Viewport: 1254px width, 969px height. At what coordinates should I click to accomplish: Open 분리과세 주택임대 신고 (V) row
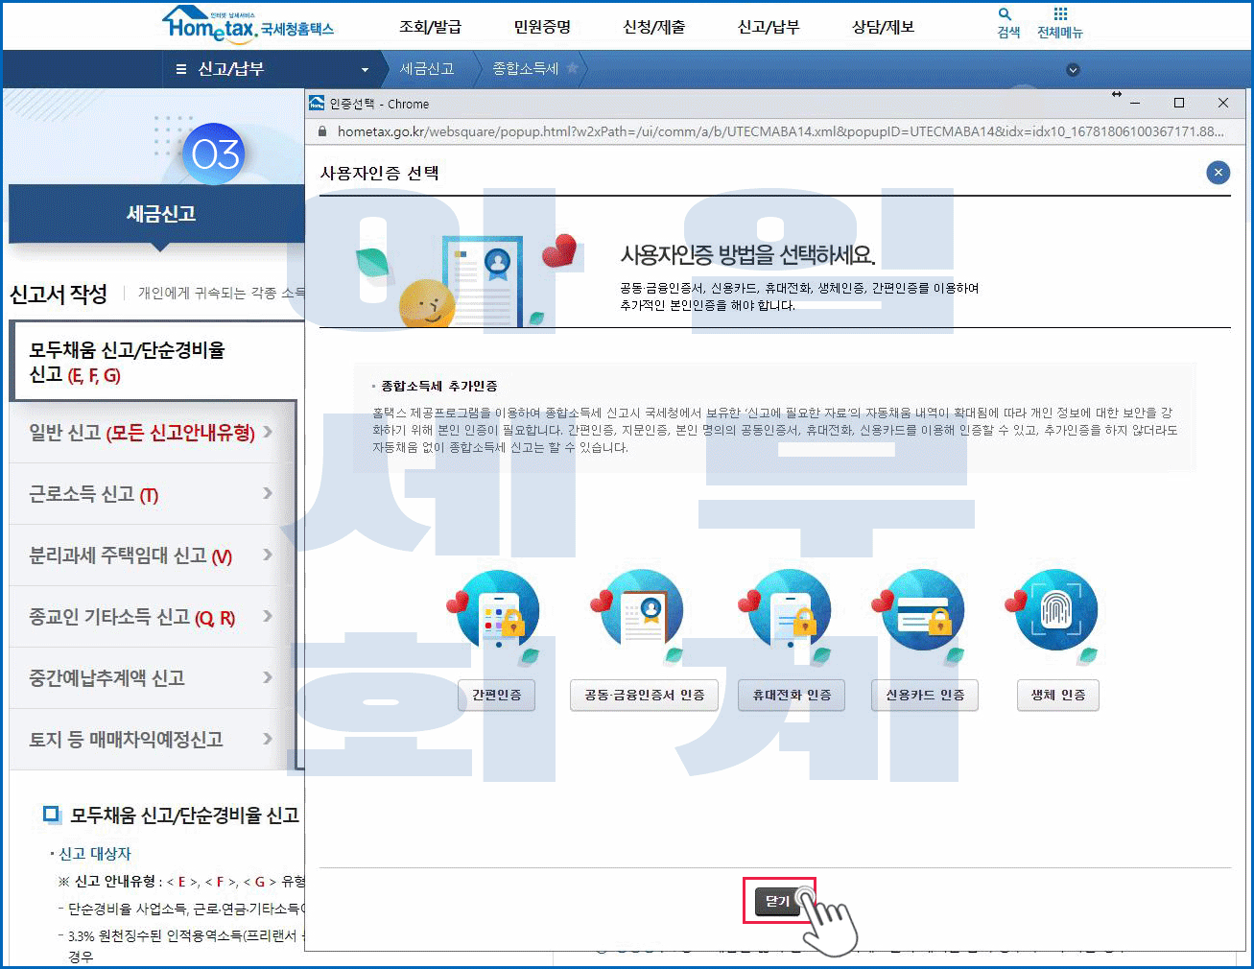152,555
